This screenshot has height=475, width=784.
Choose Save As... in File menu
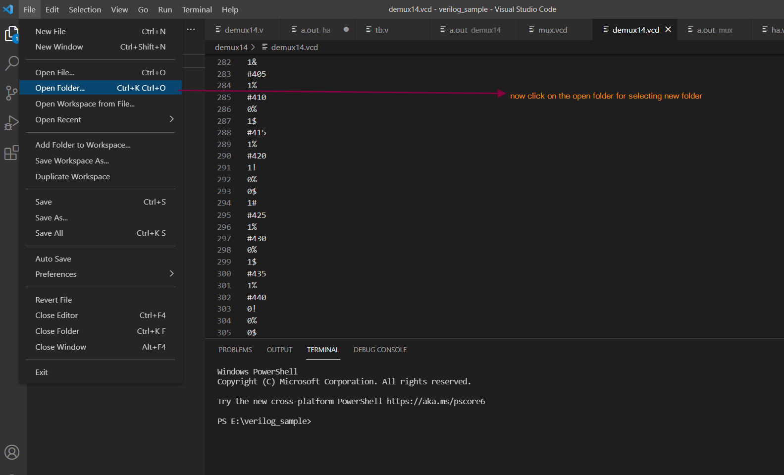tap(101, 217)
